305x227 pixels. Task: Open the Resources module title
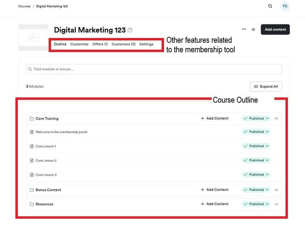coord(44,204)
